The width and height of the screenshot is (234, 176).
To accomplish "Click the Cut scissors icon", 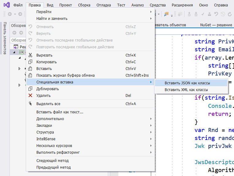I will 30,55.
